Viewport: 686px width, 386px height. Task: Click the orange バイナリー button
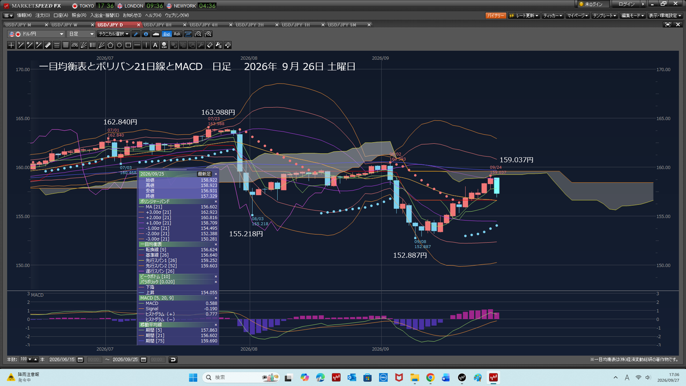point(495,16)
